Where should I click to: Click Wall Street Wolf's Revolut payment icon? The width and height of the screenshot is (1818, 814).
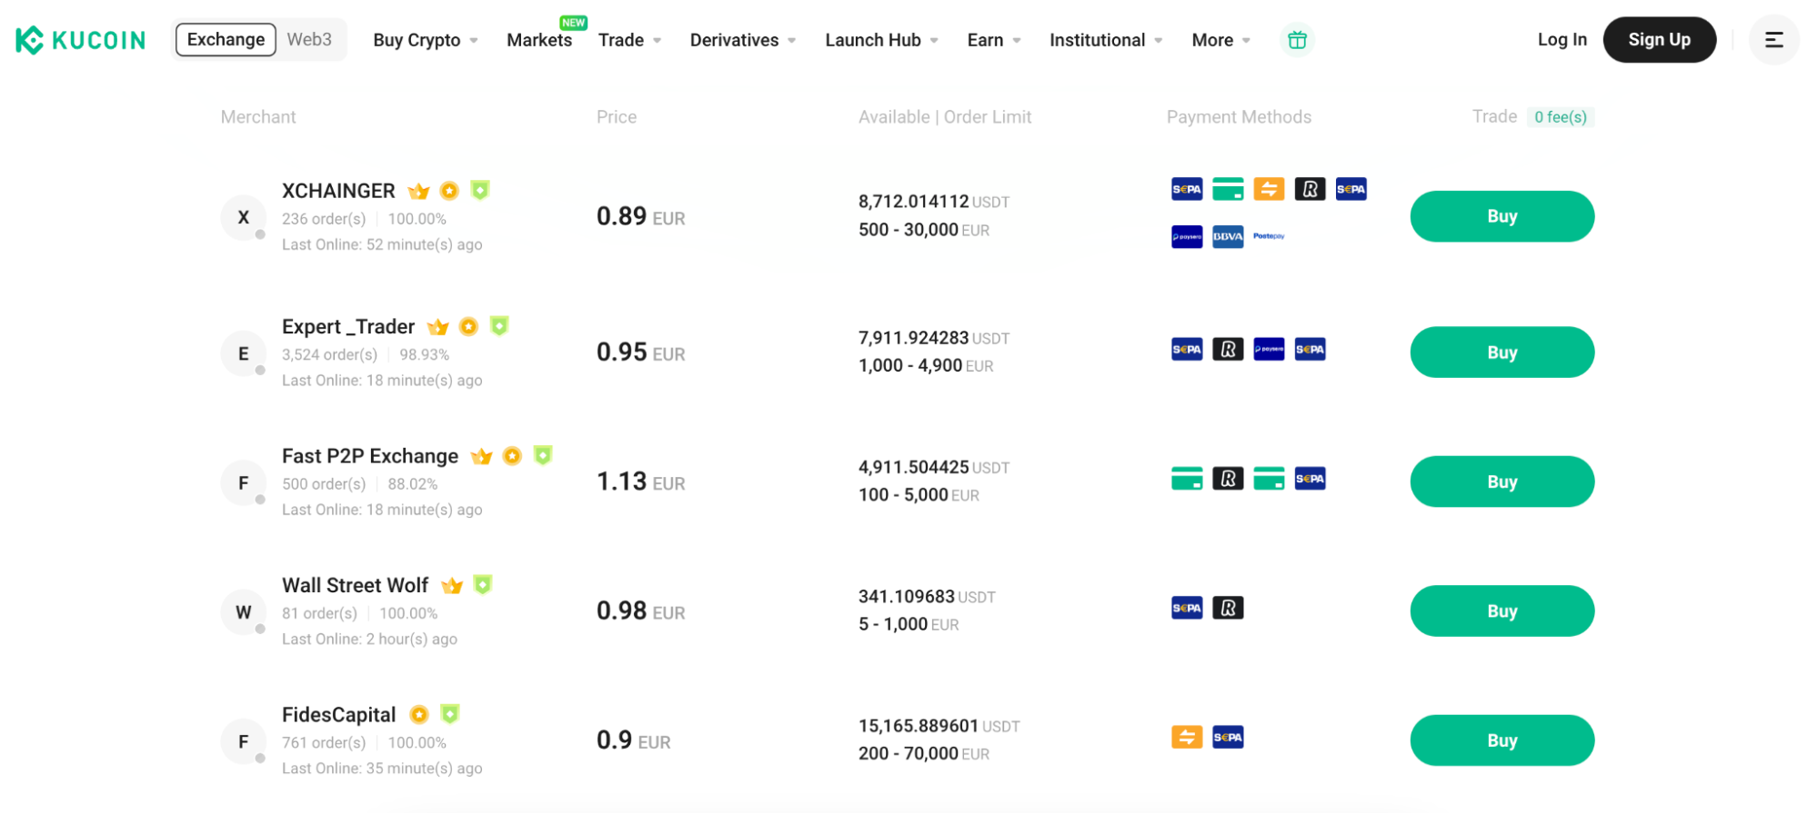coord(1228,608)
